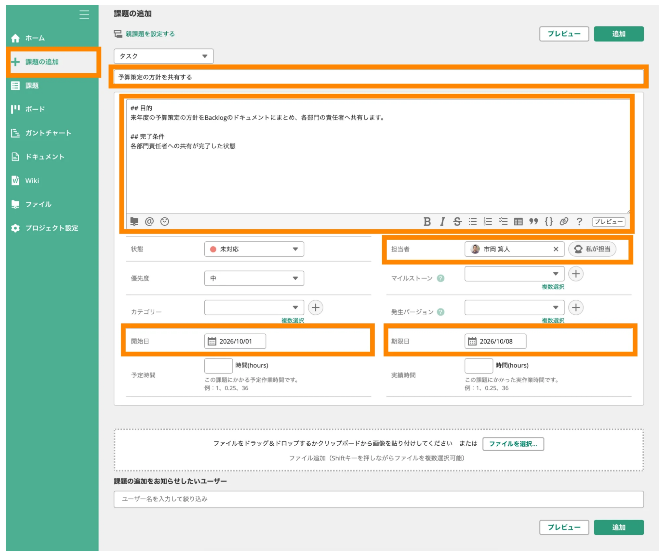
Task: Insert a table
Action: 518,222
